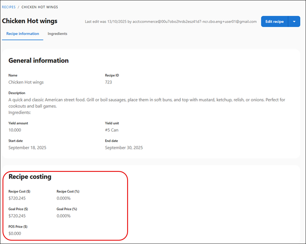Click the Recipe ID value 723

[109, 82]
